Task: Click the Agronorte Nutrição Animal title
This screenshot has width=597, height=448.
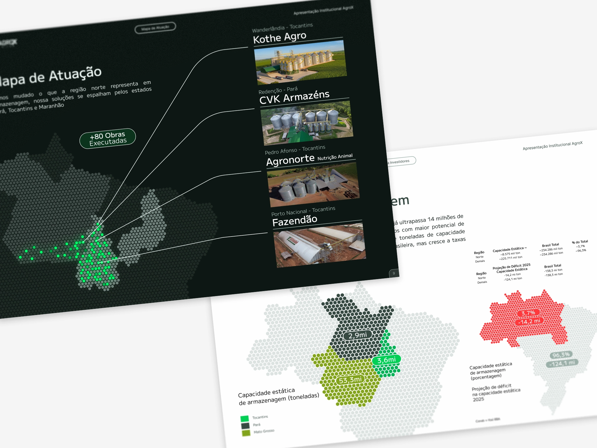Action: coord(310,159)
